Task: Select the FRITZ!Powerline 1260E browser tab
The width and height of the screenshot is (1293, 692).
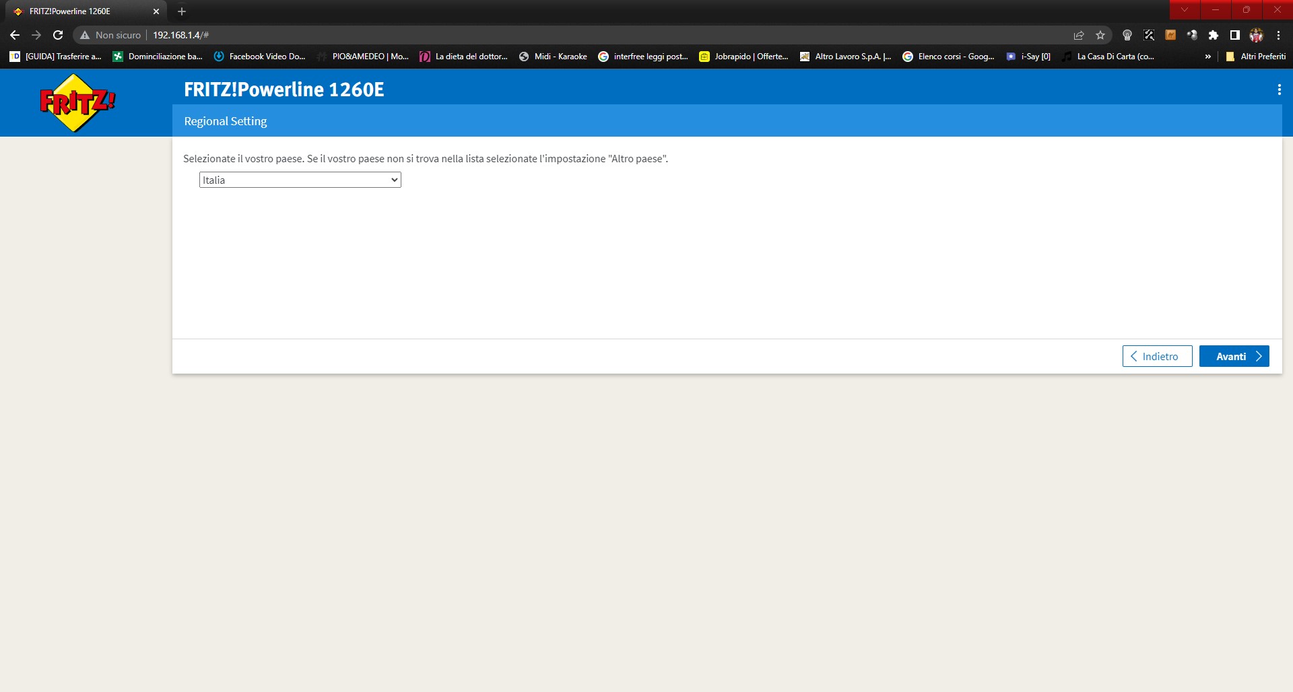Action: click(86, 11)
